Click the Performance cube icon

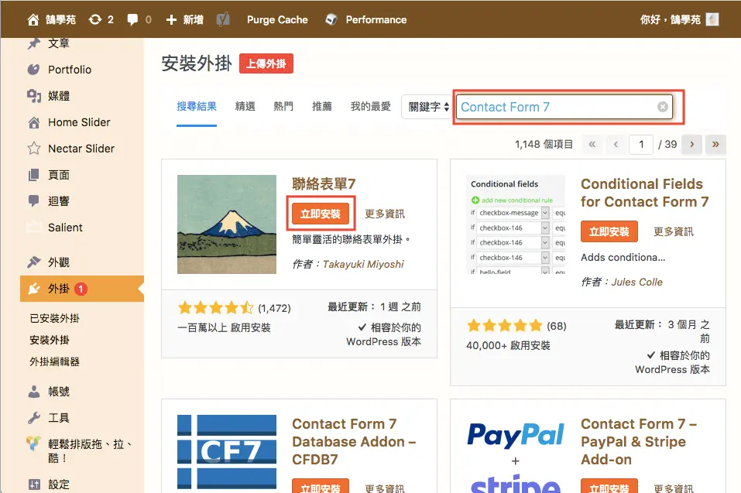(331, 19)
